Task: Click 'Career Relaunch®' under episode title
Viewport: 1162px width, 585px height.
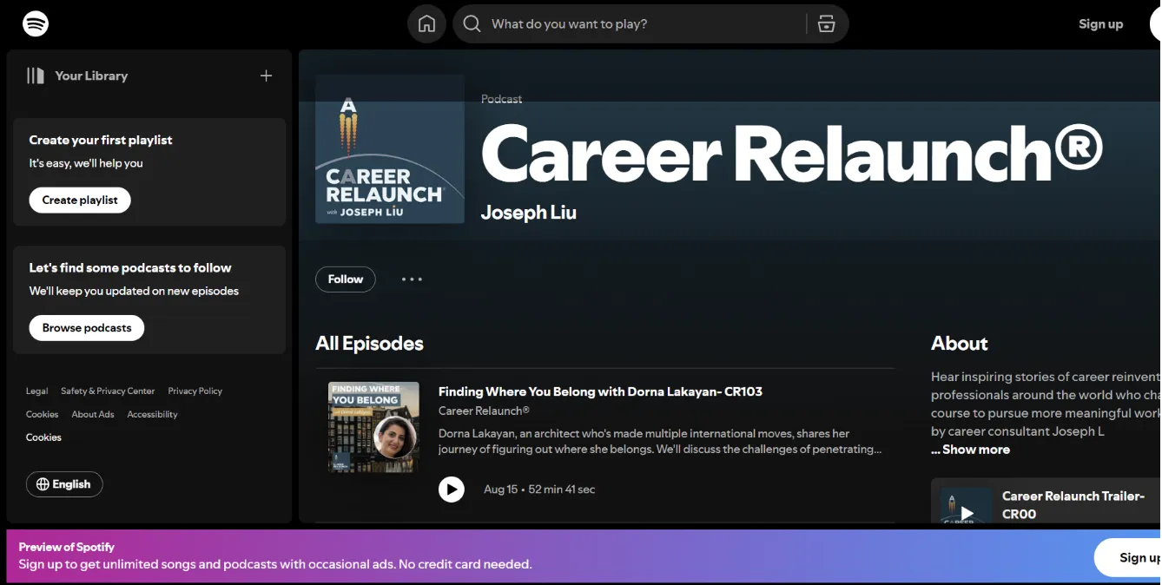Action: coord(484,411)
